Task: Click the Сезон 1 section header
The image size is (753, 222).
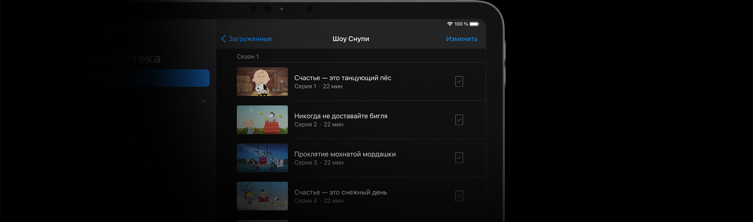Action: coord(248,56)
